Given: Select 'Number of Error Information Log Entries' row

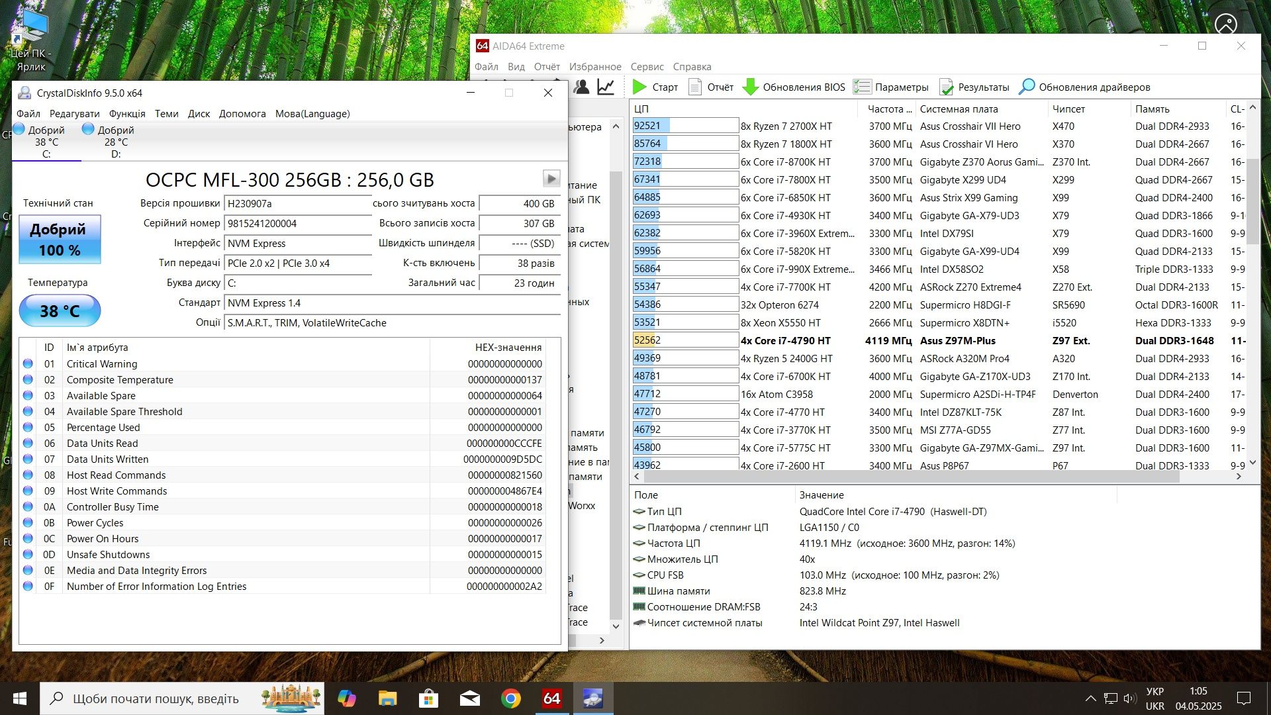Looking at the screenshot, I should pos(283,586).
